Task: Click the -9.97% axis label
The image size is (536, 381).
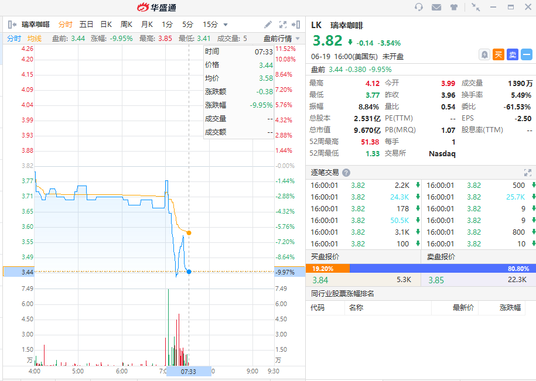Action: tap(285, 272)
